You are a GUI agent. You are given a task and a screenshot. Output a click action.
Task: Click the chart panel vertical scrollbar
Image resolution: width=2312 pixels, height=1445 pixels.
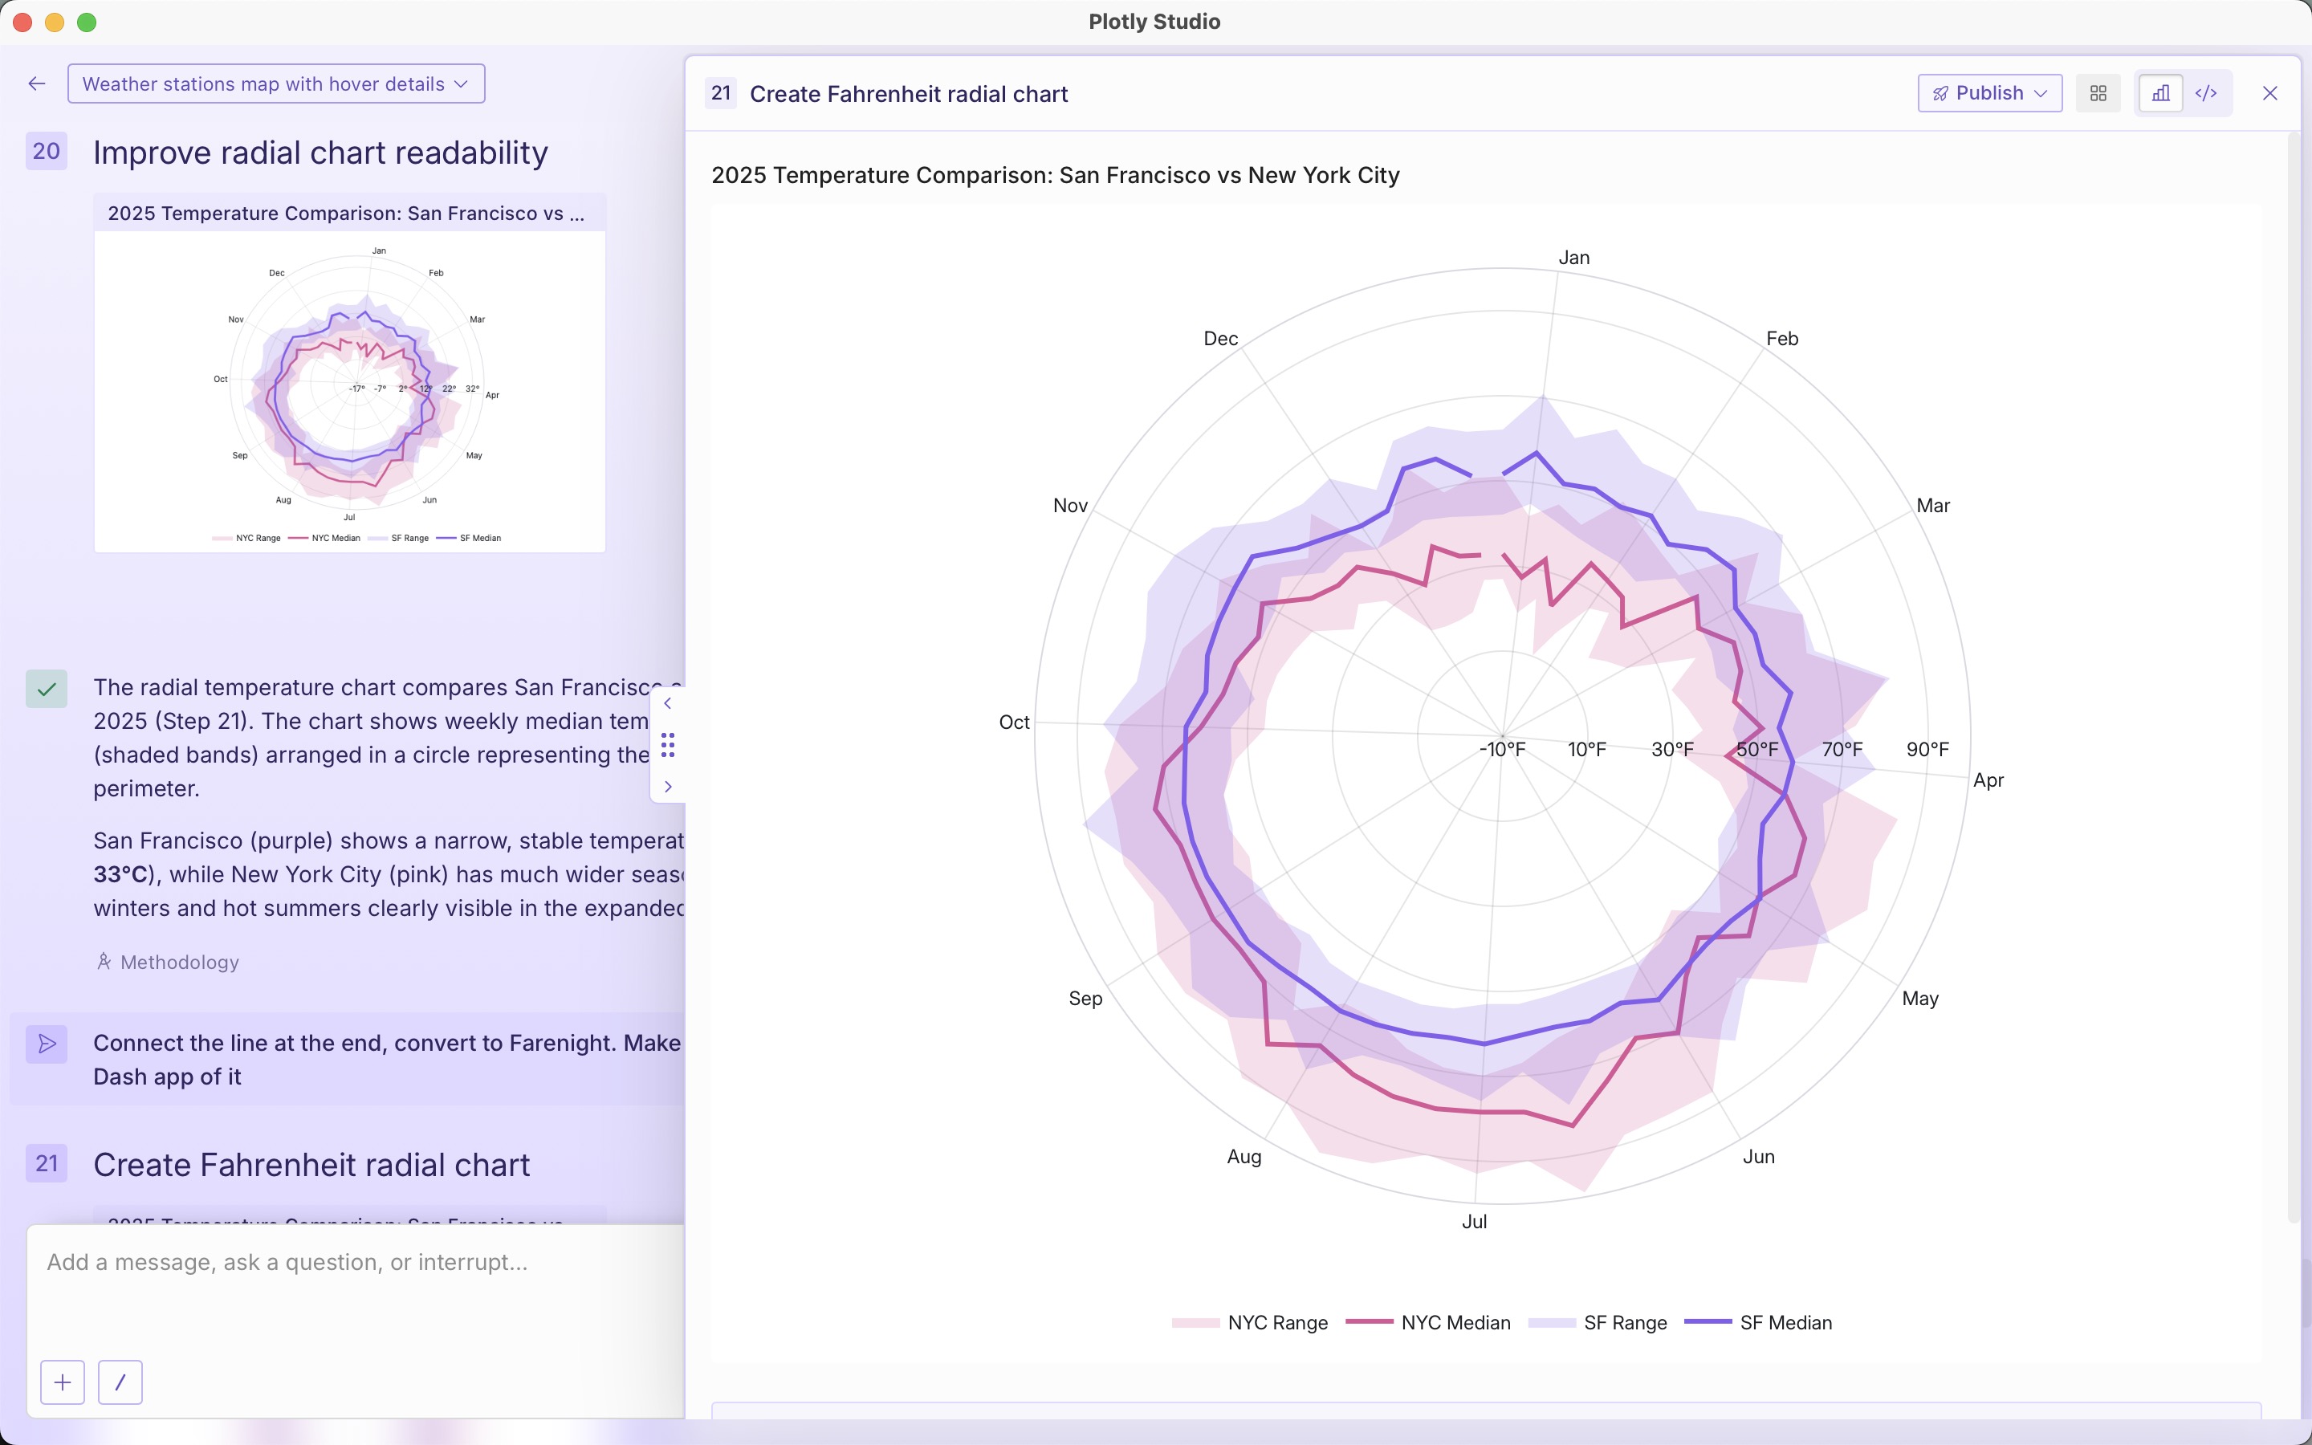pyautogui.click(x=2293, y=677)
